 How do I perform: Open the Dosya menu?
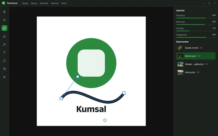pyautogui.click(x=25, y=3)
